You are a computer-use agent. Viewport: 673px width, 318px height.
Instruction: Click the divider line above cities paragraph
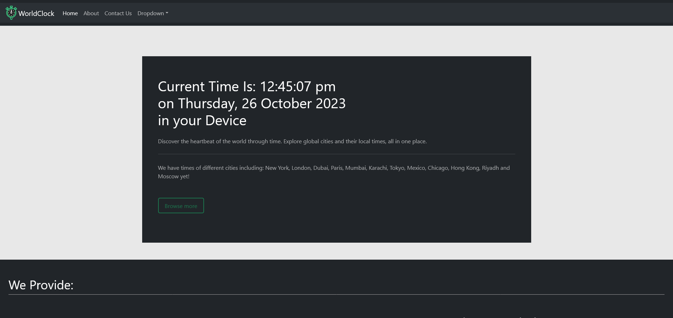coord(336,154)
